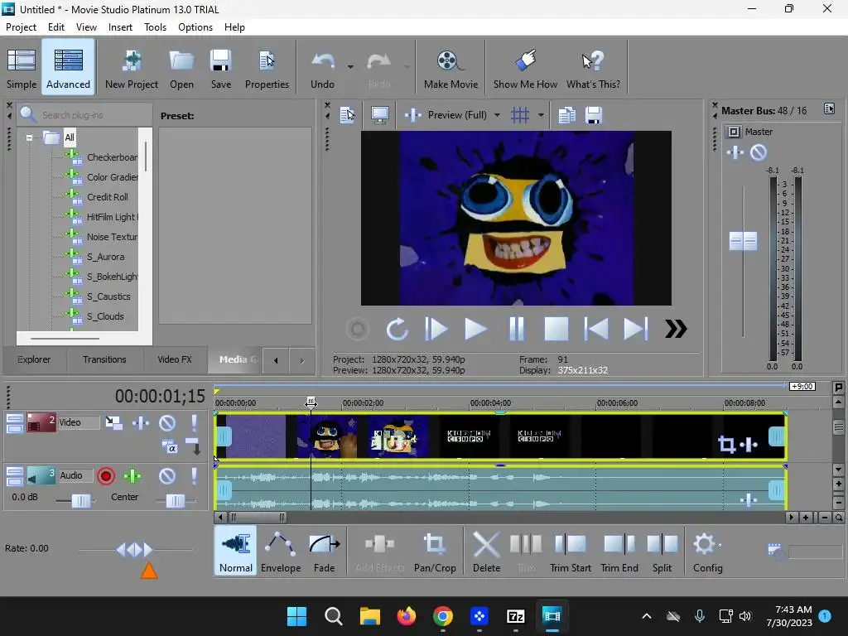Stop playback in the preview

coord(556,329)
